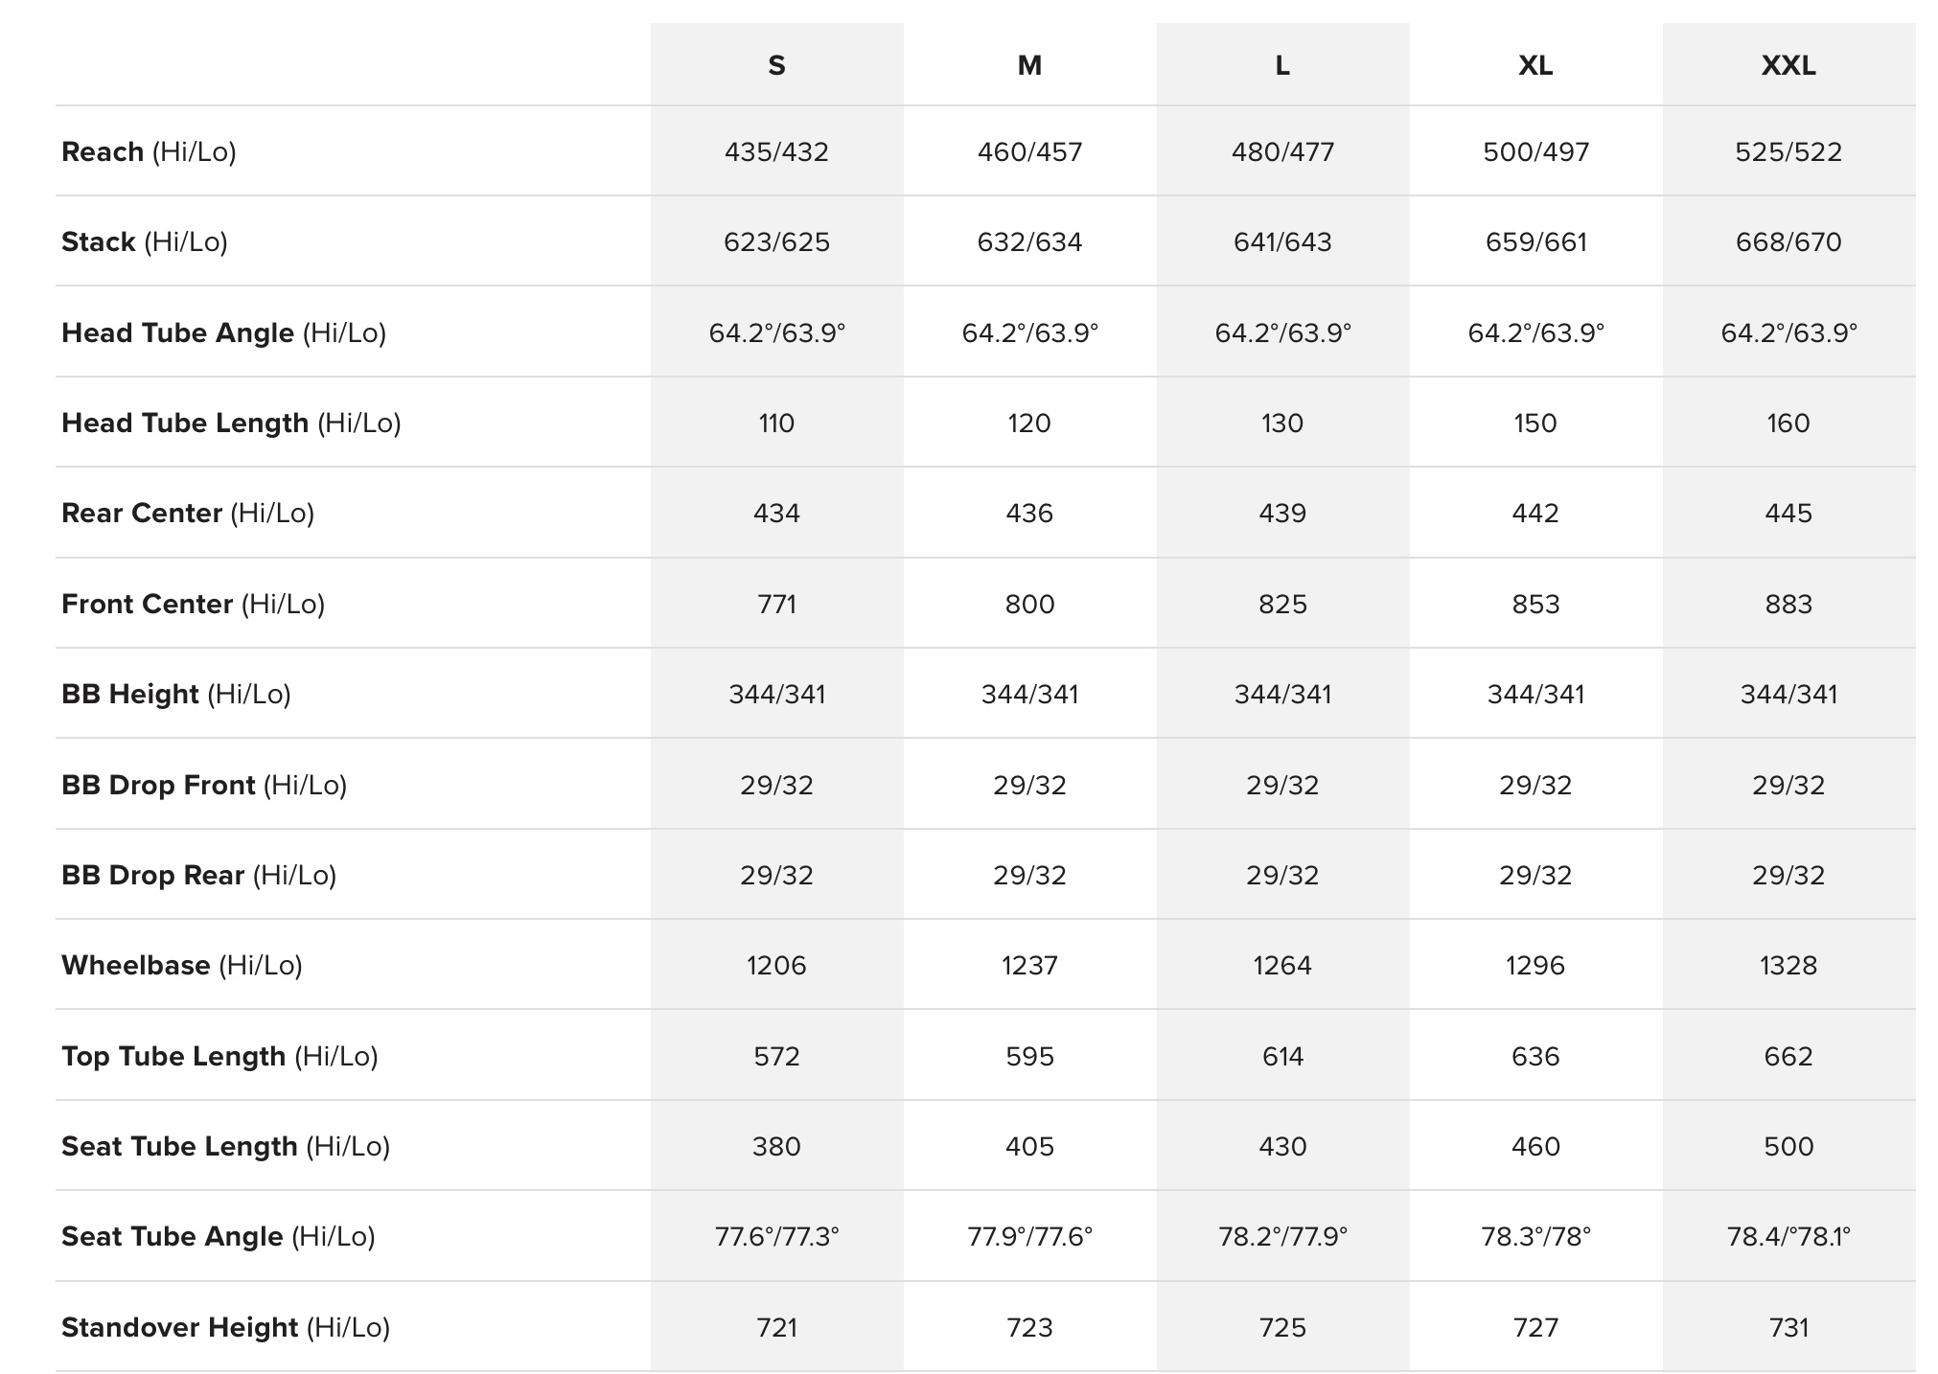Select the 632/634 Stack value for M
Screen dimensions: 1938x1374
point(1029,241)
